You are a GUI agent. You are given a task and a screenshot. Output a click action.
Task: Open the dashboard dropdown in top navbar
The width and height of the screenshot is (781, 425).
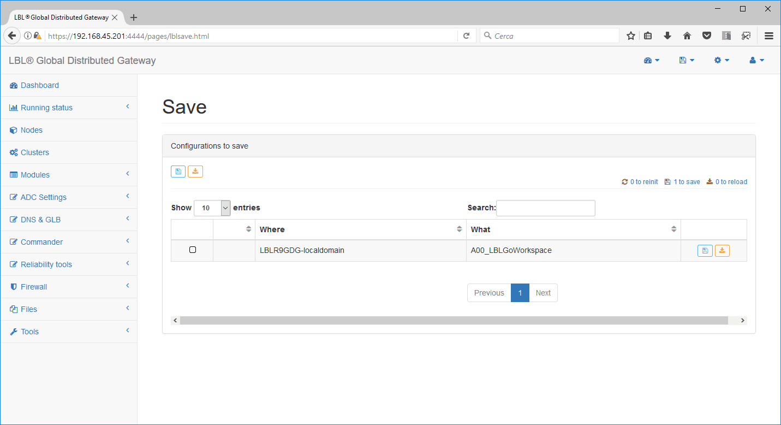[652, 61]
